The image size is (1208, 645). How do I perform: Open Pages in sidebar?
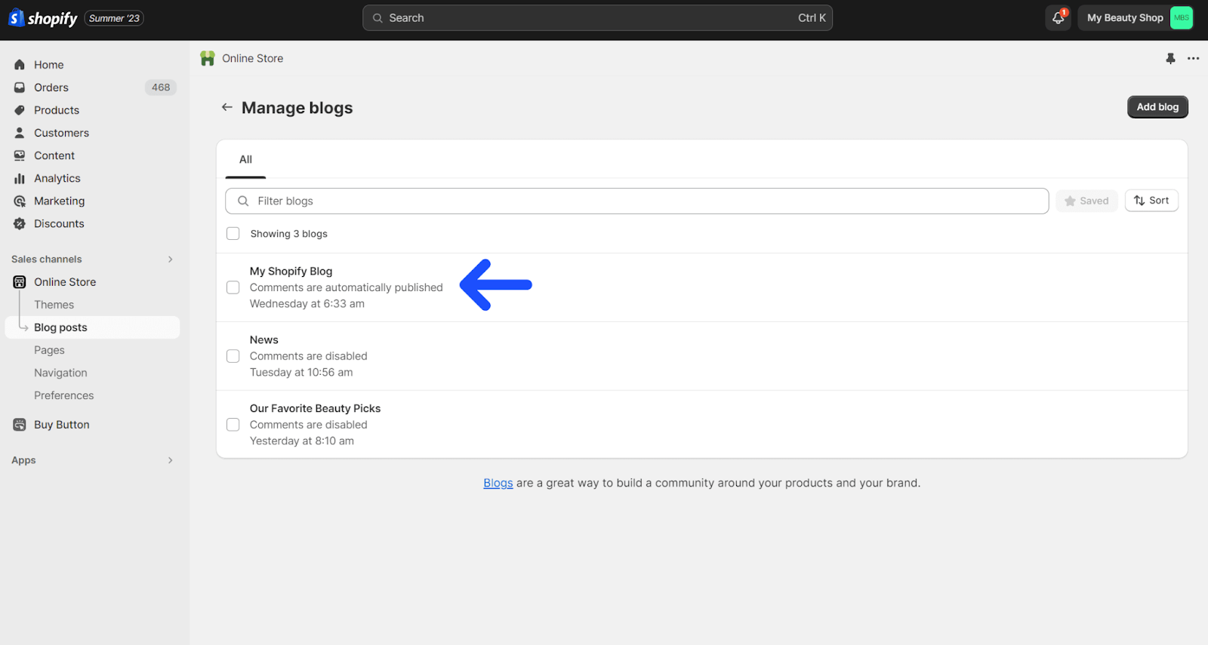coord(49,350)
